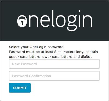Click the dot above the logo's letter i

coord(79,11)
